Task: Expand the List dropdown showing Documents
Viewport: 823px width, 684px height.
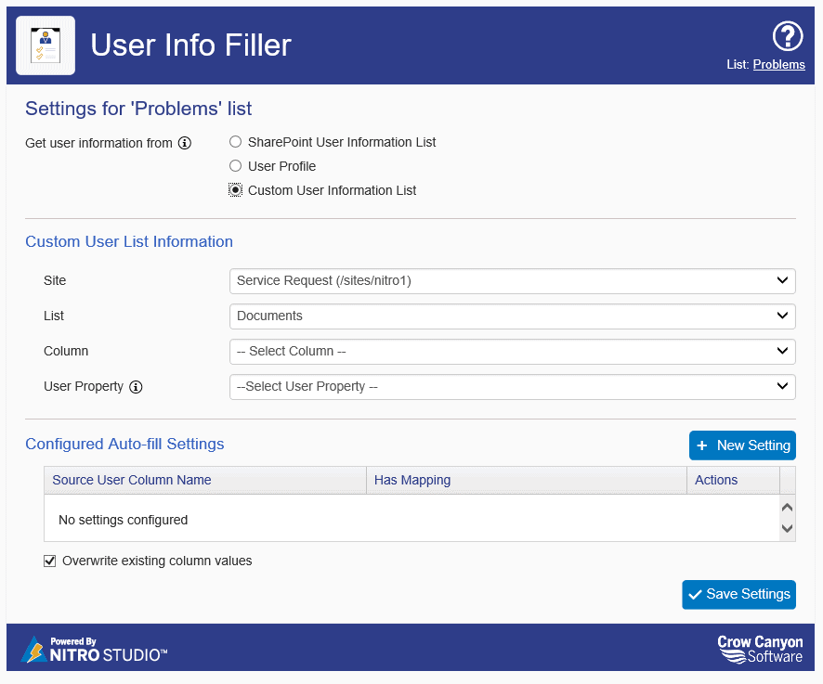Action: [x=512, y=316]
